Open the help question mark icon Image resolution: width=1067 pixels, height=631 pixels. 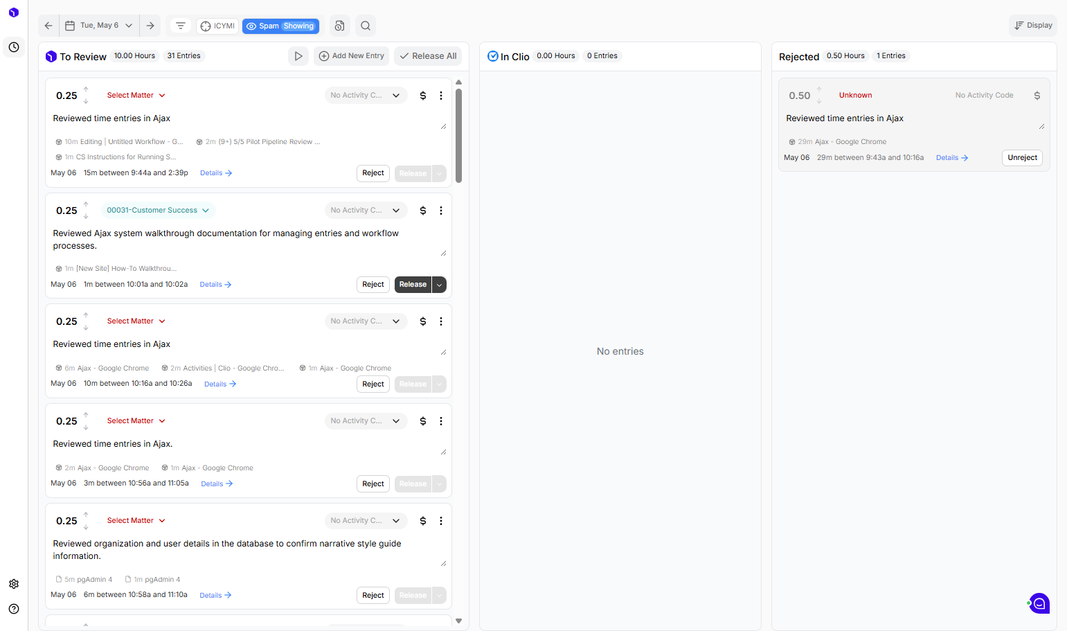tap(14, 609)
